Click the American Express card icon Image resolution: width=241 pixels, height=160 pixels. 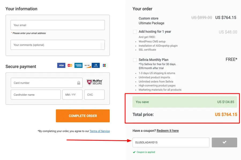coord(78,65)
